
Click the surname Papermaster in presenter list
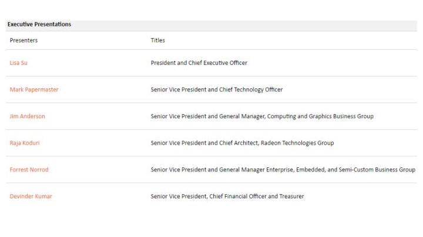point(42,90)
